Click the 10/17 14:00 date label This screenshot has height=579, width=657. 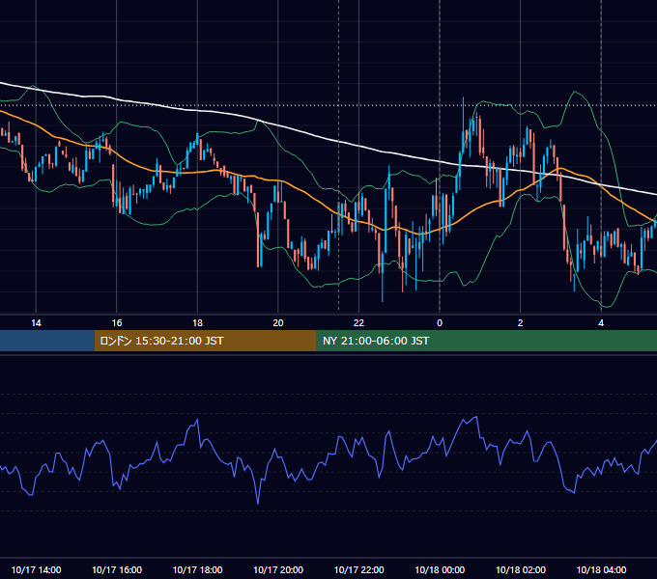point(36,569)
